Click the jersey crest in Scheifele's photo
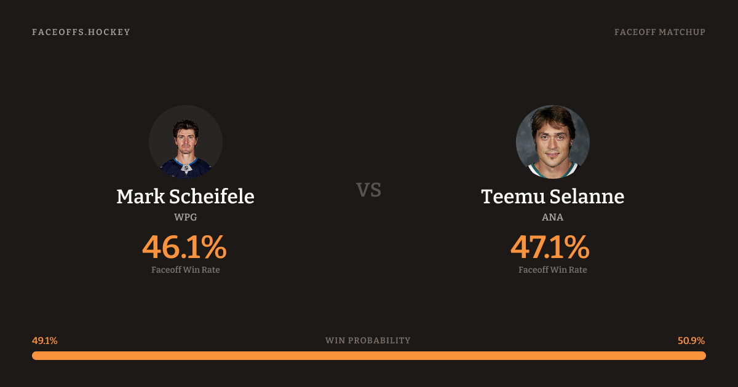The image size is (738, 387). click(x=185, y=166)
